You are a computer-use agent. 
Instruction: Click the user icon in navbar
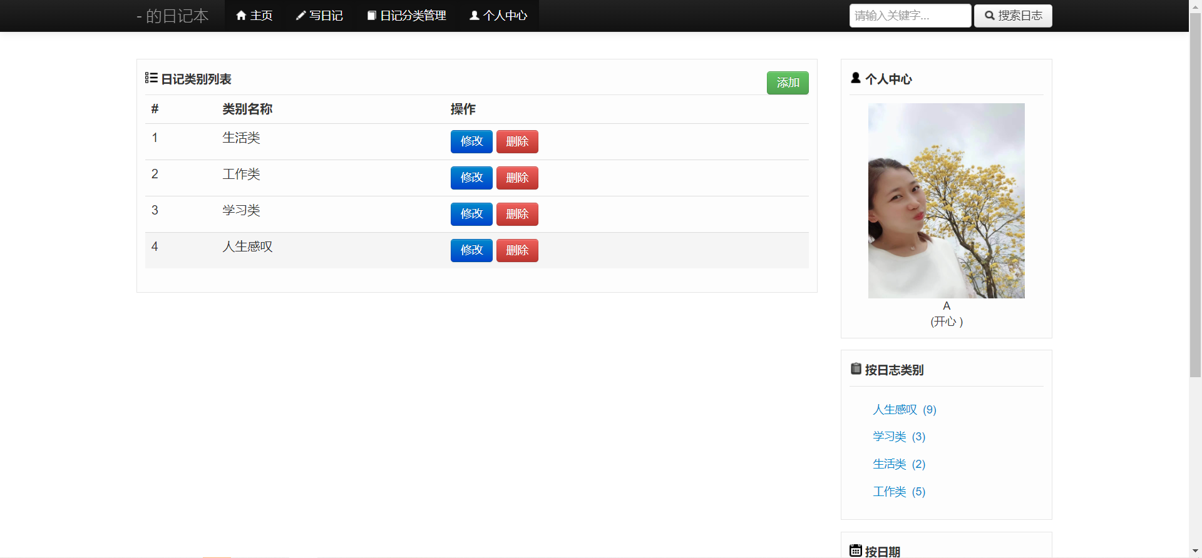[475, 16]
